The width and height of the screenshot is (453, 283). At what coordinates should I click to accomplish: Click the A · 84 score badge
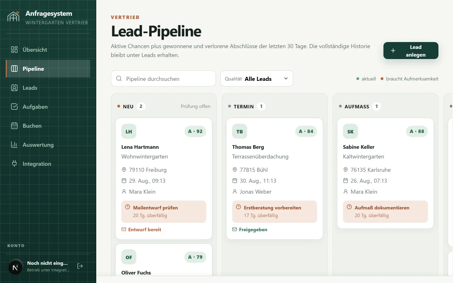306,131
